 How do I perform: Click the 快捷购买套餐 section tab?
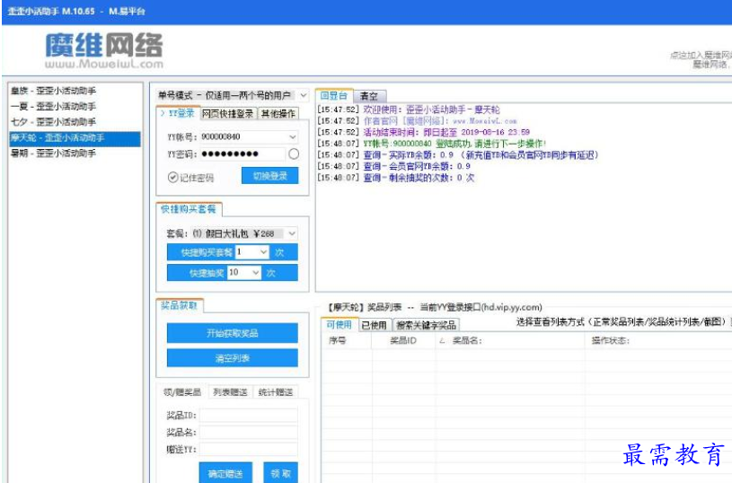[x=189, y=209]
